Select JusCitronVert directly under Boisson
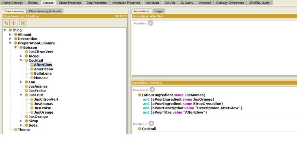297x156 pixels. 41,52
